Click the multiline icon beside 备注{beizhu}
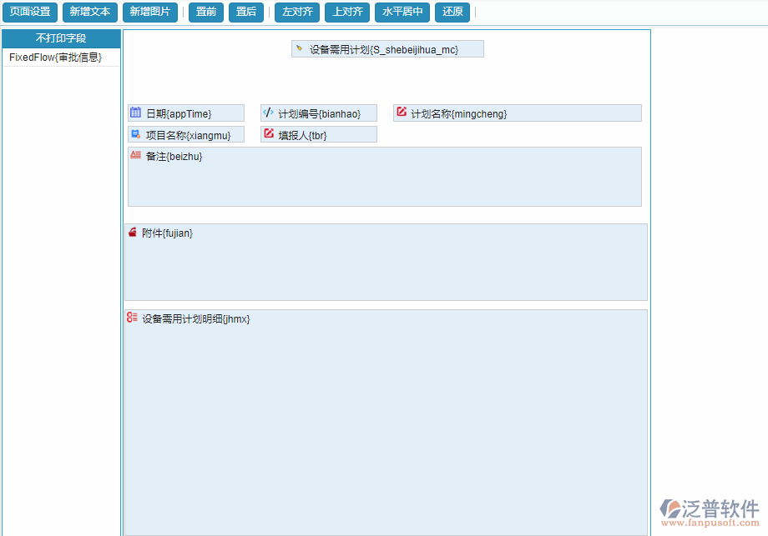This screenshot has width=768, height=536. coord(134,154)
